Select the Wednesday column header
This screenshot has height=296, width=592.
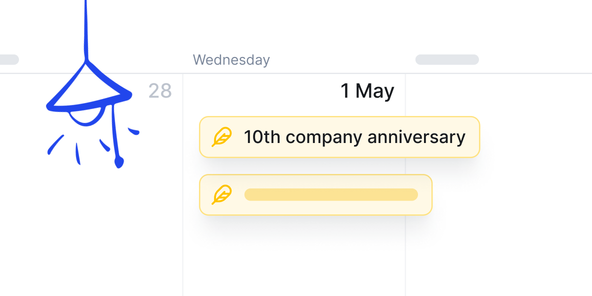click(x=231, y=60)
